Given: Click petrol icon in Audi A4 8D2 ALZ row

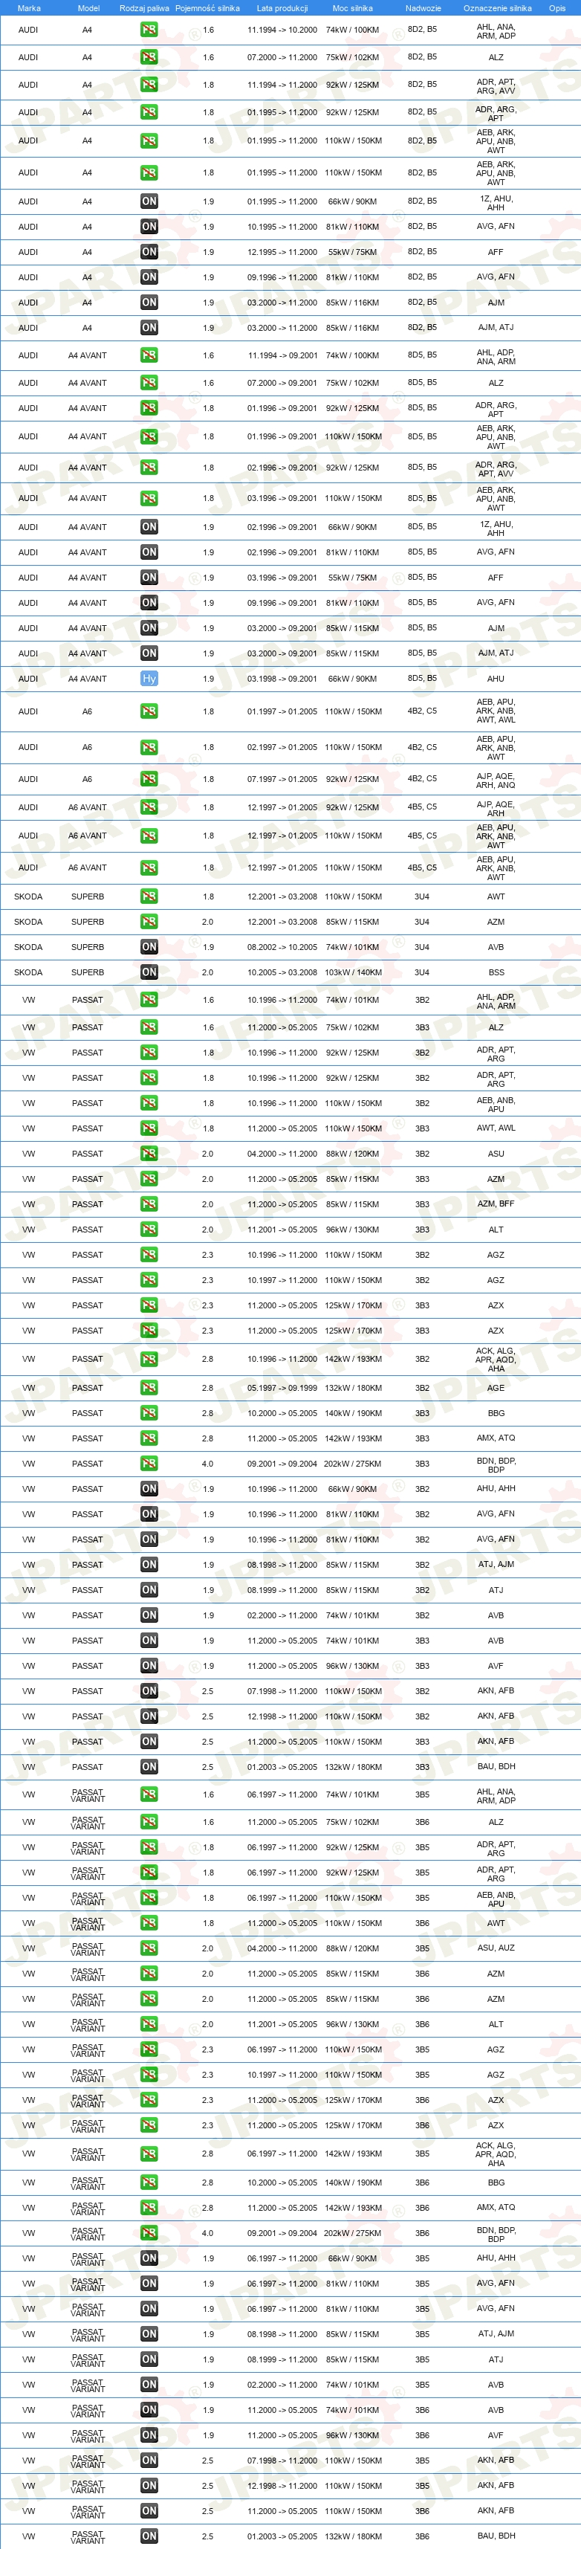Looking at the screenshot, I should (x=149, y=57).
